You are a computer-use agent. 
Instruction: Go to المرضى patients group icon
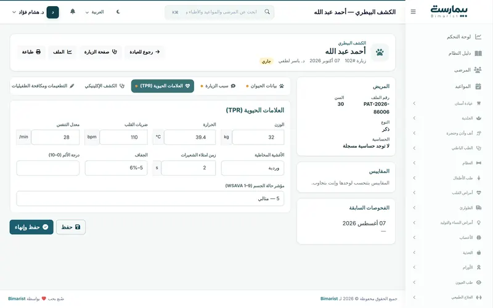478,70
